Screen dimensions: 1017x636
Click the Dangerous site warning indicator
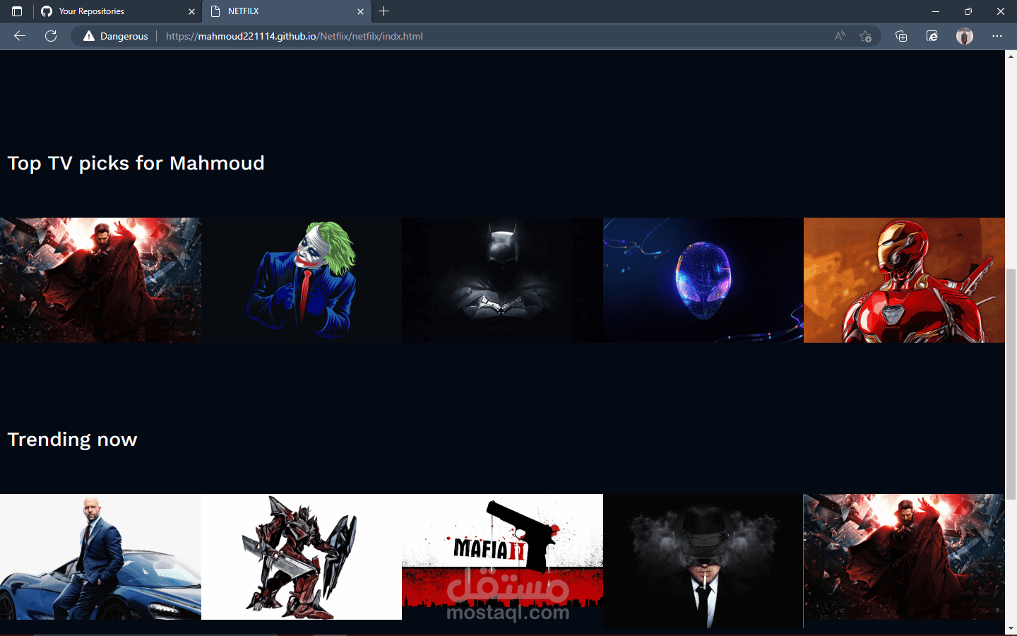coord(116,36)
